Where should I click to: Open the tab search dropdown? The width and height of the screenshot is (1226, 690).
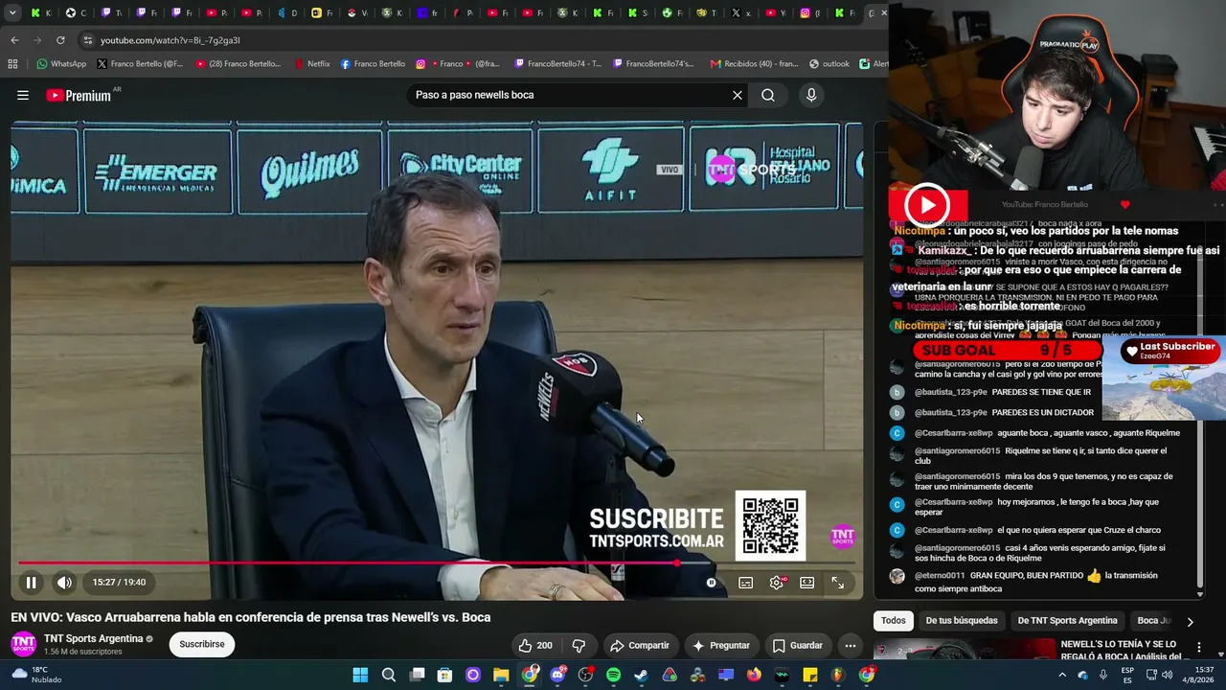pos(12,13)
